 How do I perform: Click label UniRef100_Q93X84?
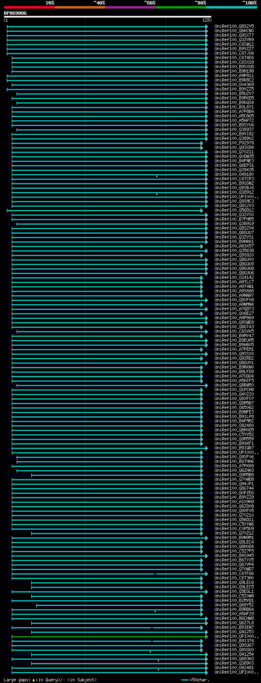click(x=234, y=147)
